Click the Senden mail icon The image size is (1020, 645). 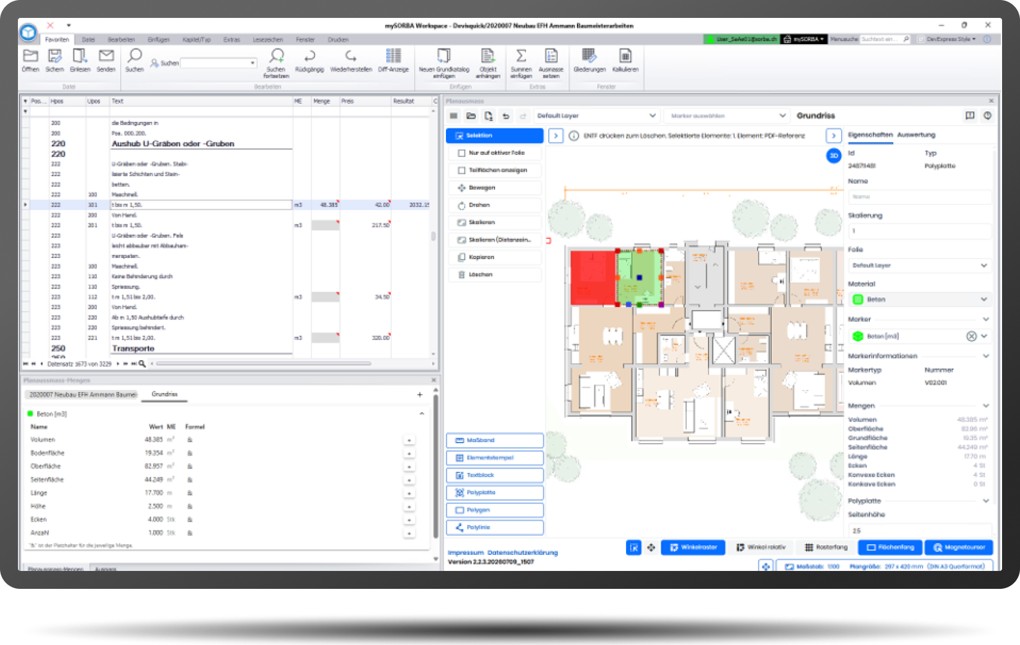106,56
